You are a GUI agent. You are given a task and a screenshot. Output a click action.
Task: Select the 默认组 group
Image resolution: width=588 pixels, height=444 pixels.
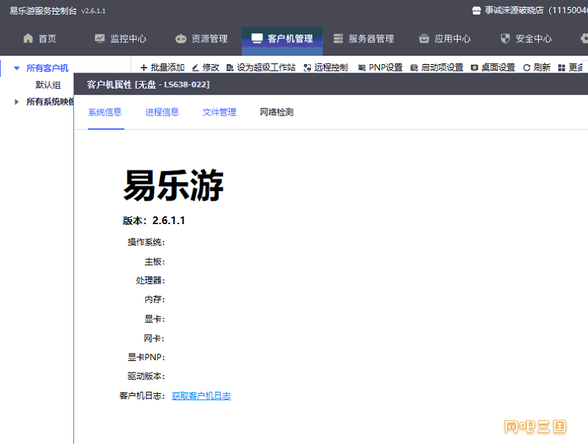tap(48, 85)
